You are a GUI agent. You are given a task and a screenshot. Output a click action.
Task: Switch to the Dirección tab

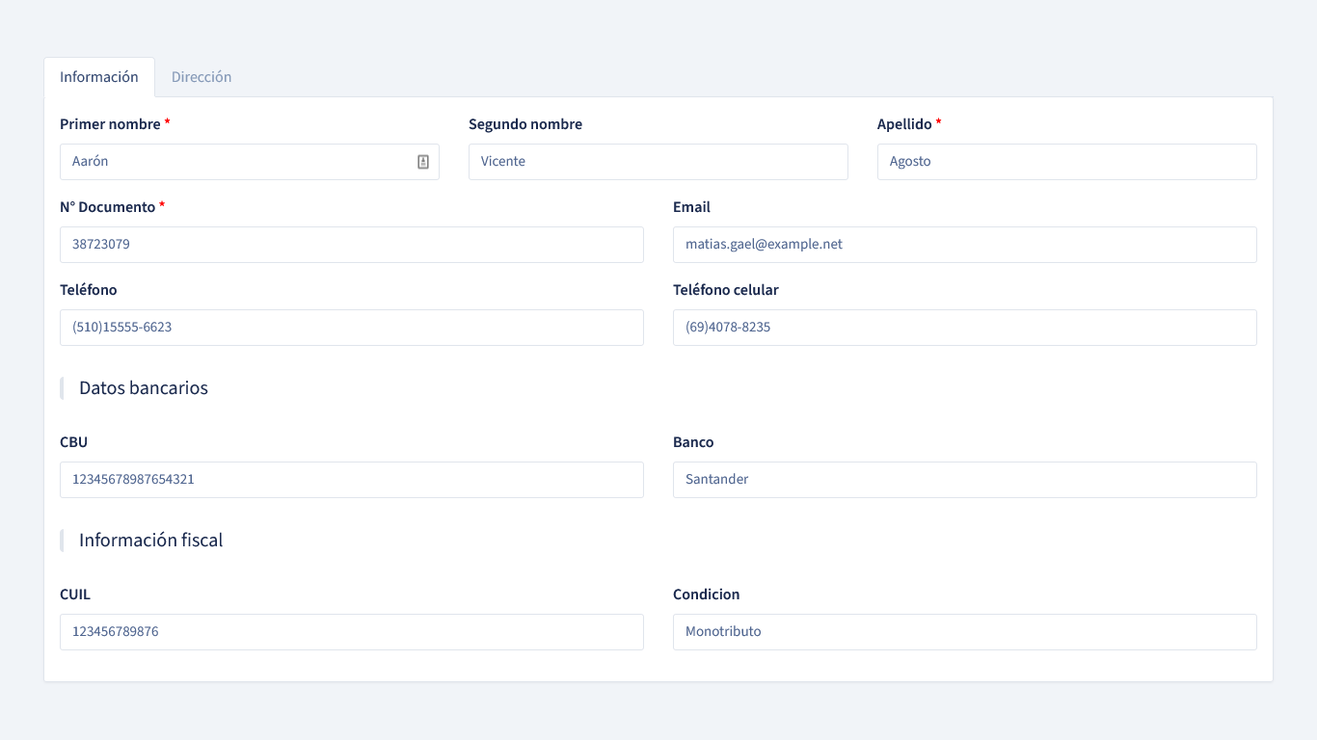pyautogui.click(x=202, y=77)
